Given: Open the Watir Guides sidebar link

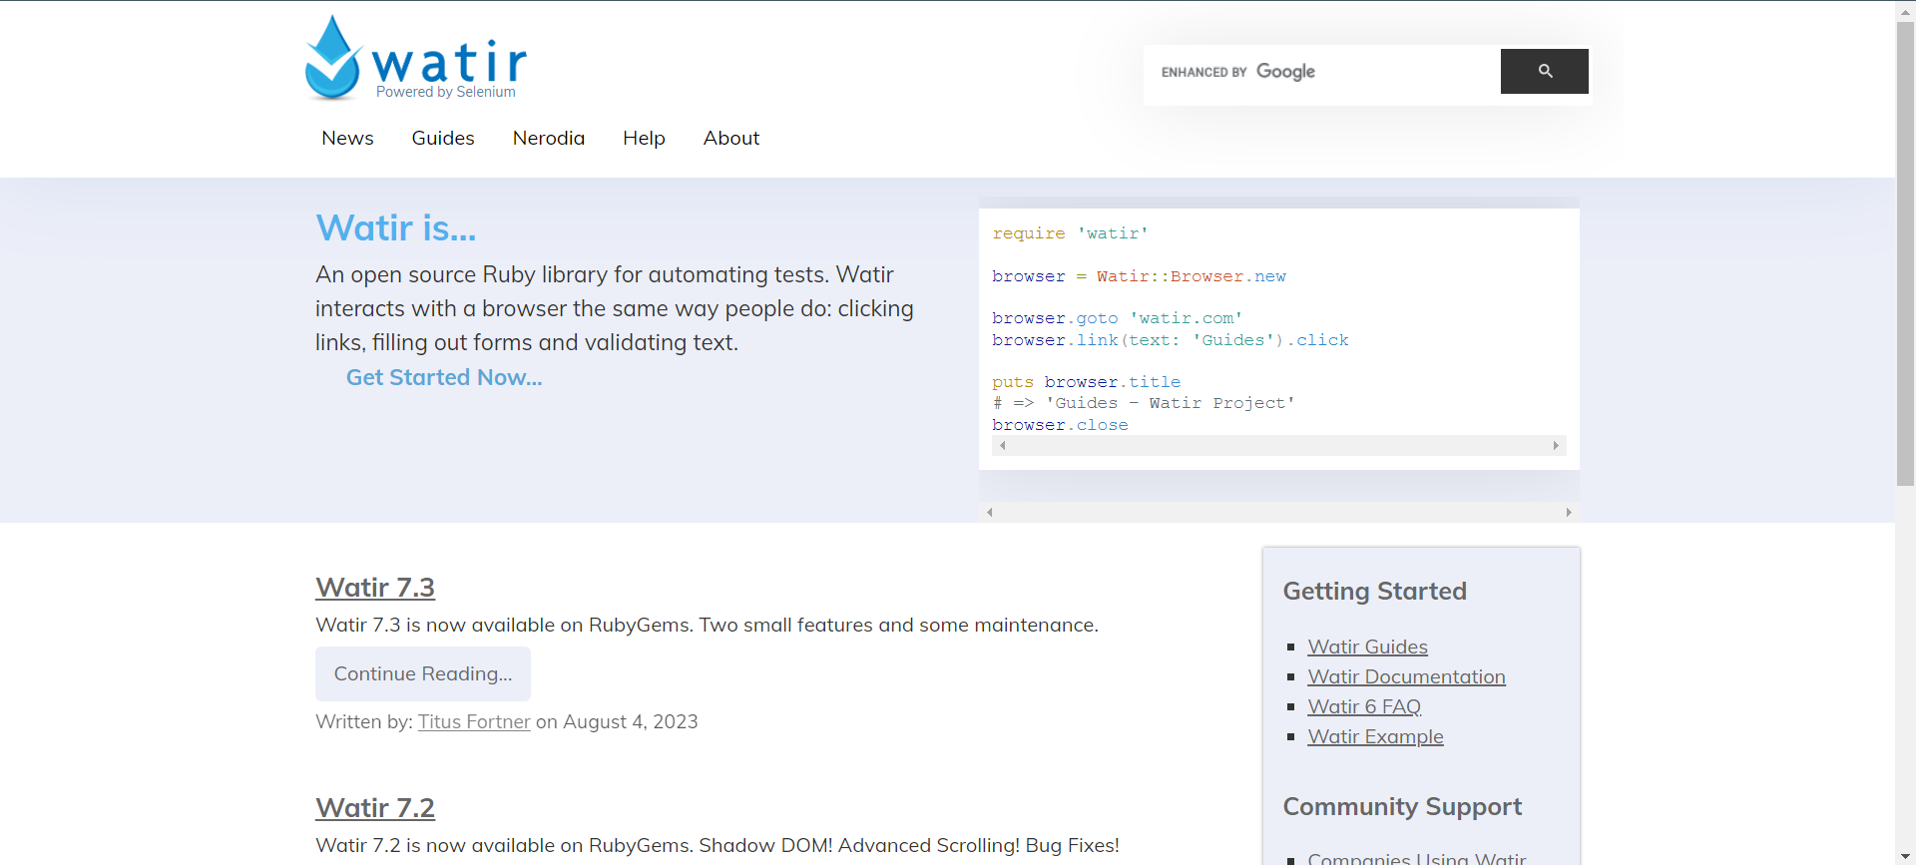Looking at the screenshot, I should pos(1367,647).
